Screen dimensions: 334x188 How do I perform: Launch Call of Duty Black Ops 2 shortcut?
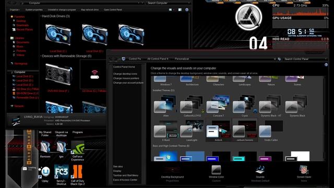tap(78, 172)
